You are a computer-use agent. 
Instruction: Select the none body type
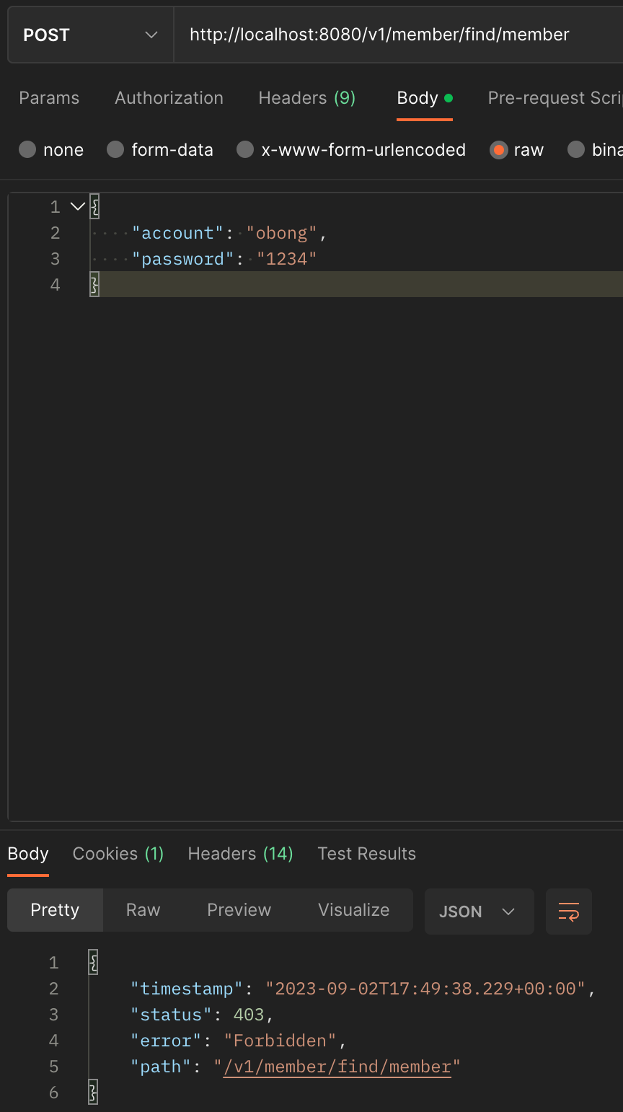pyautogui.click(x=51, y=149)
